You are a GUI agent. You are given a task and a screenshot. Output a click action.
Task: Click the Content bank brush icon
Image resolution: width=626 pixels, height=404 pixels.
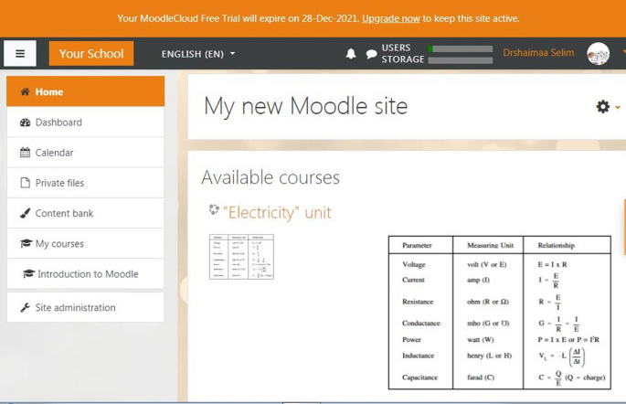pyautogui.click(x=26, y=213)
